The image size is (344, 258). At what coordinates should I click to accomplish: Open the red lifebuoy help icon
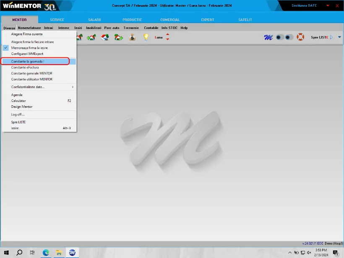(300, 37)
